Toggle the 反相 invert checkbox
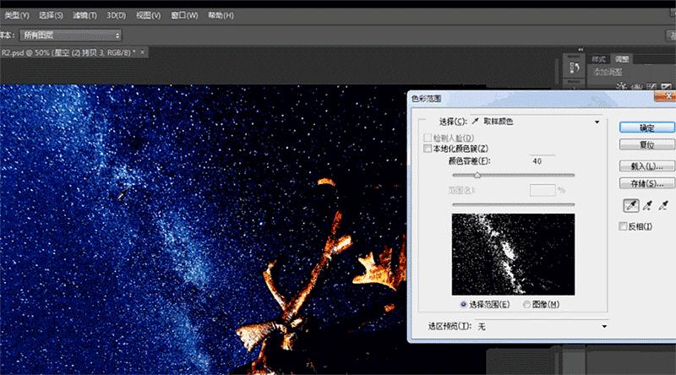This screenshot has height=375, width=676. pyautogui.click(x=624, y=226)
